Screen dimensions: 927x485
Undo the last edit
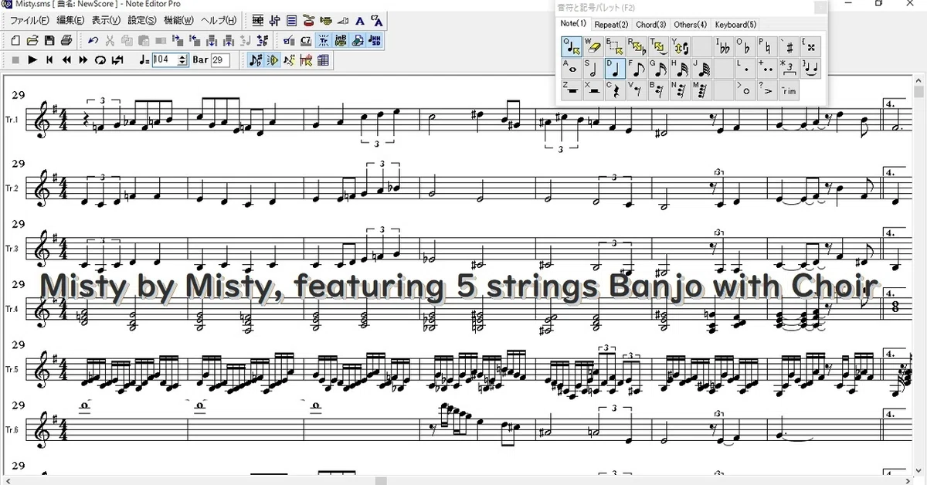click(93, 41)
